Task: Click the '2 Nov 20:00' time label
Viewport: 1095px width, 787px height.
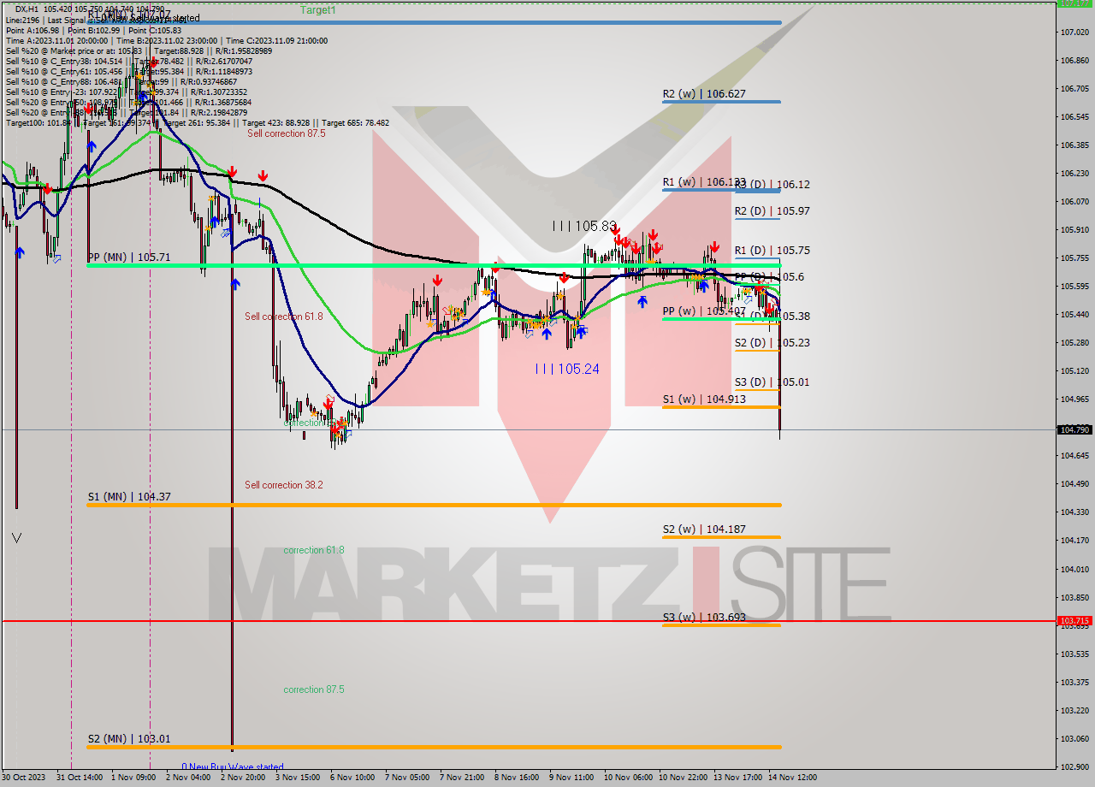Action: pyautogui.click(x=243, y=778)
